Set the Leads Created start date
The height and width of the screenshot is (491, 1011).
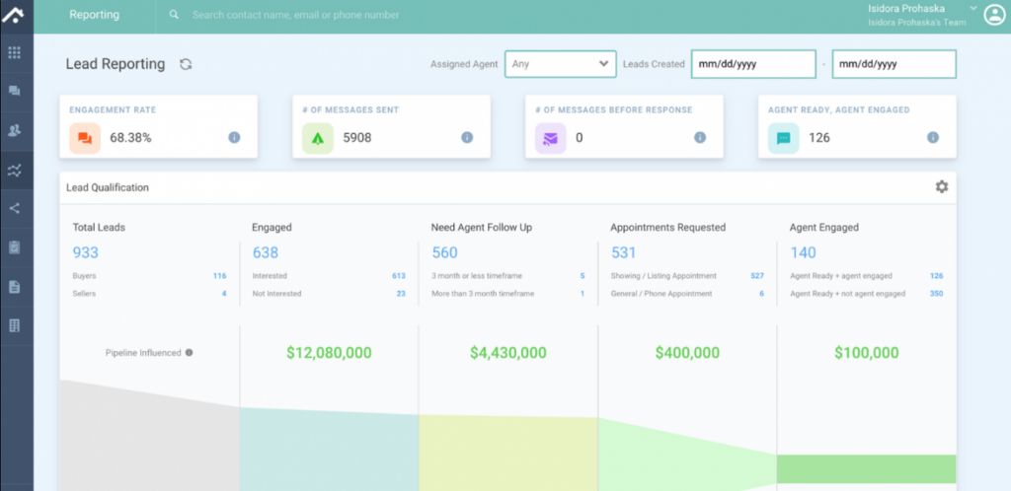coord(753,64)
